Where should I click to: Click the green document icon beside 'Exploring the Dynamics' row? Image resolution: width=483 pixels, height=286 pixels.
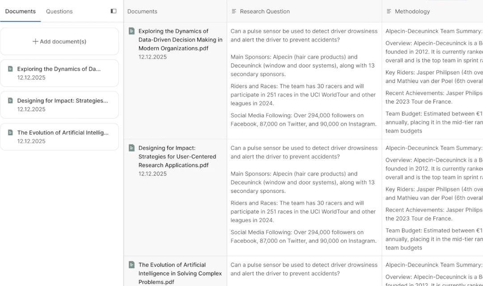(131, 31)
